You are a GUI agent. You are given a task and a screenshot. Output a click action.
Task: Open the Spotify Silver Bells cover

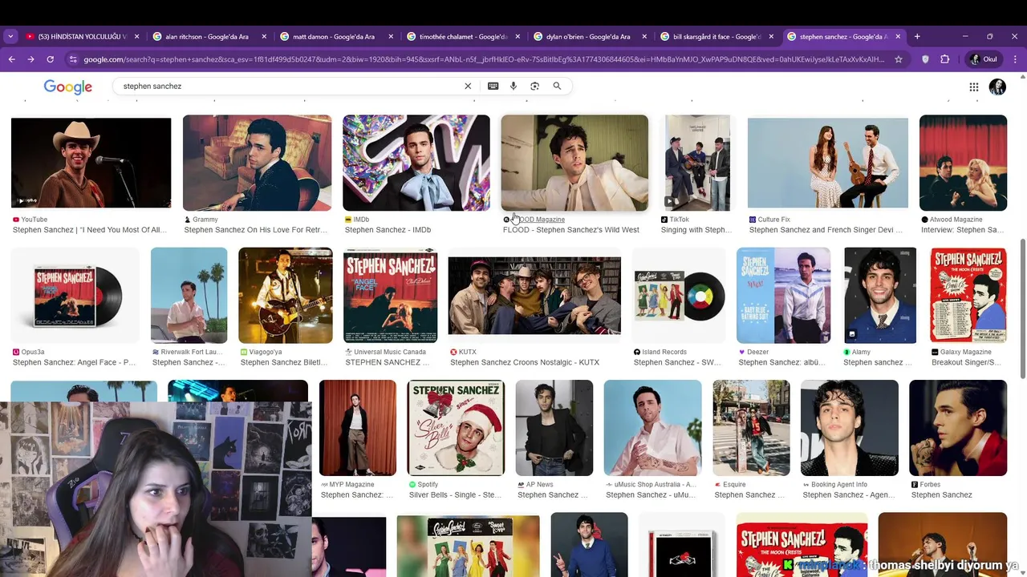click(x=456, y=428)
